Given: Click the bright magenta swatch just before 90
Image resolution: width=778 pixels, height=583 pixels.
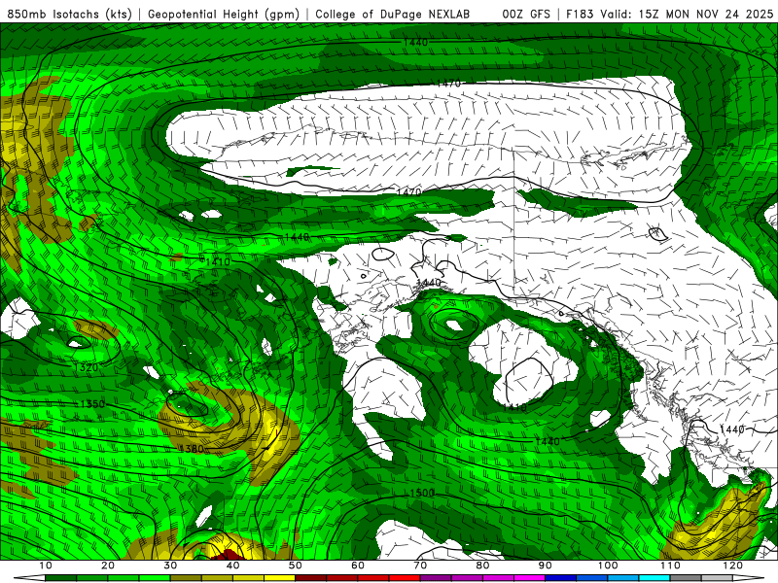Looking at the screenshot, I should (530, 578).
